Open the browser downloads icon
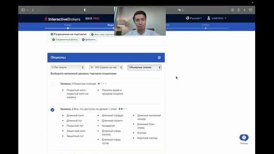 232,10
